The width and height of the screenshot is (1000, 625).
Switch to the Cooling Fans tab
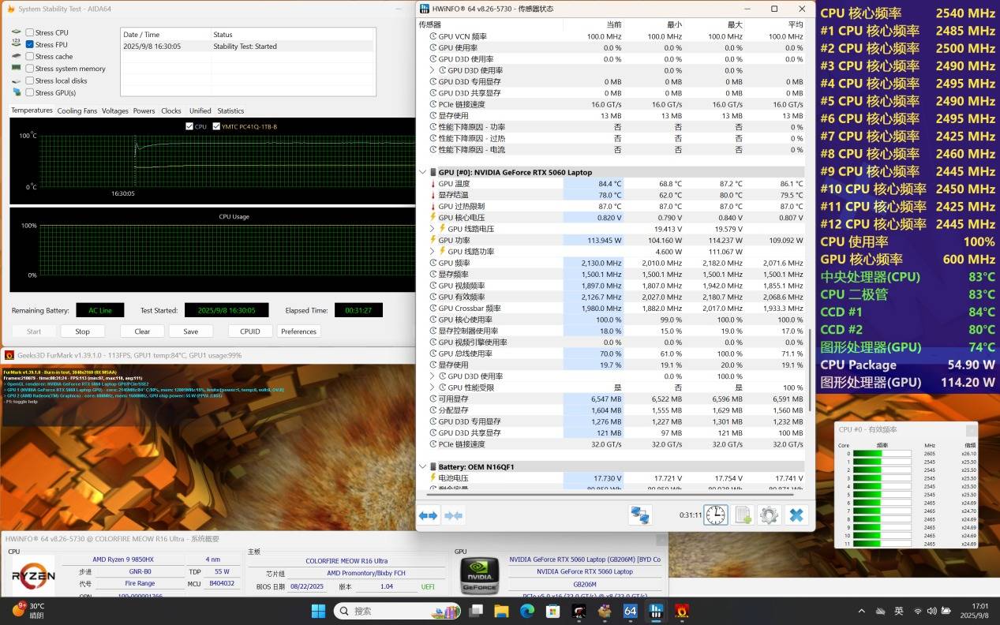point(77,110)
